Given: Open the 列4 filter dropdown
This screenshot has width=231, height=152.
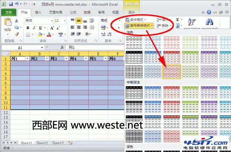Looking at the screenshot, I should point(86,59).
